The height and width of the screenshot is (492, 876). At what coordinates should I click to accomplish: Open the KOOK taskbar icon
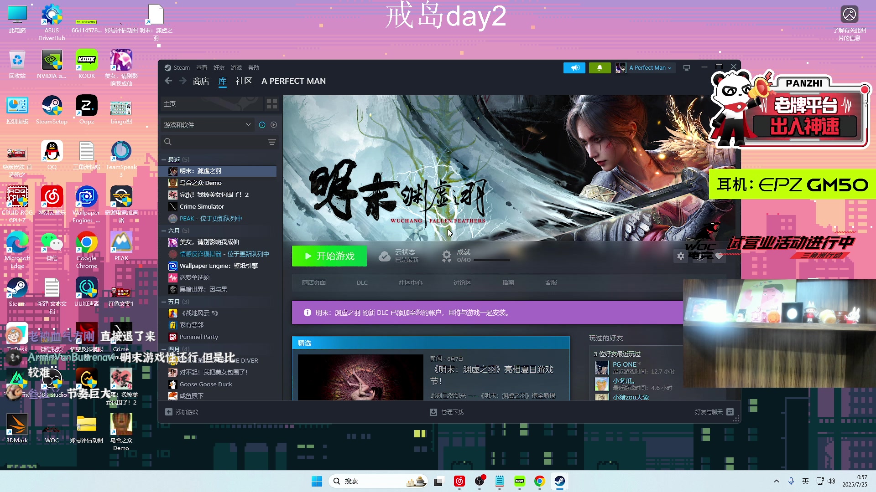(520, 481)
